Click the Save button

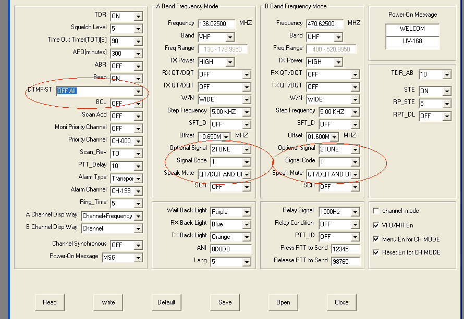click(x=225, y=302)
